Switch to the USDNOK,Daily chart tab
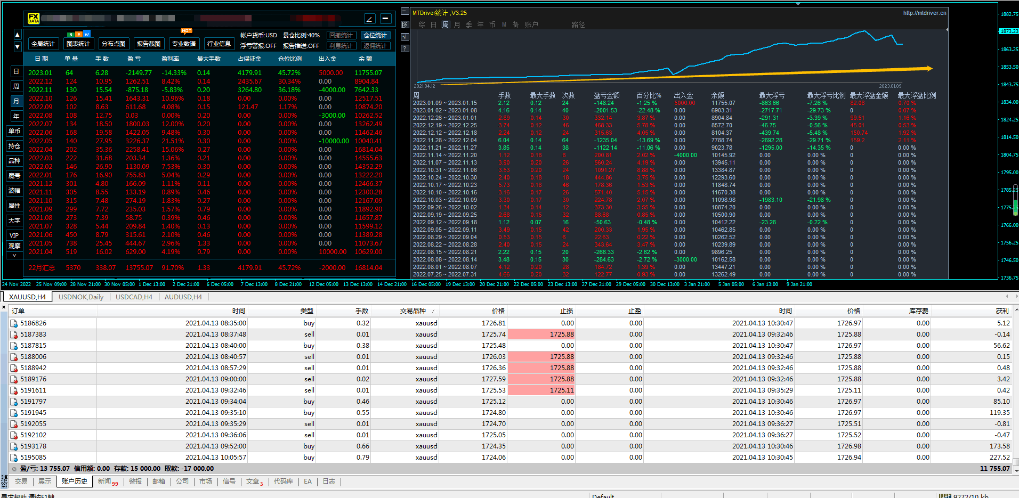Viewport: 1019px width, 498px height. click(81, 297)
